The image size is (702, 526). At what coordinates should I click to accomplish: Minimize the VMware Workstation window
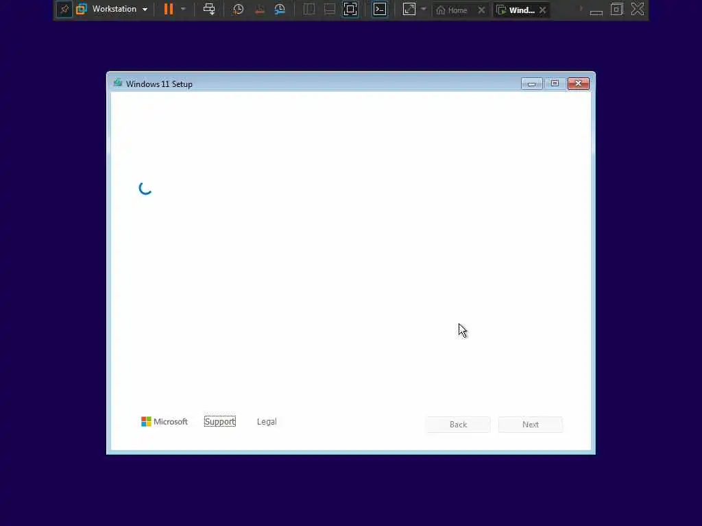tap(596, 11)
